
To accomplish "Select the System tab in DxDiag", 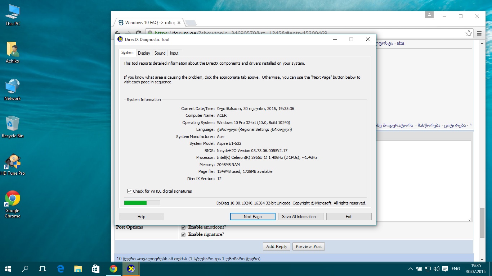I will tap(127, 52).
